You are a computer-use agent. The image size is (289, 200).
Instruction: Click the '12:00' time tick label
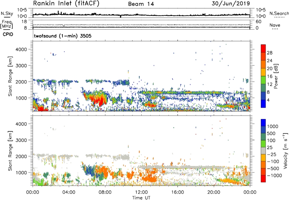pyautogui.click(x=141, y=192)
